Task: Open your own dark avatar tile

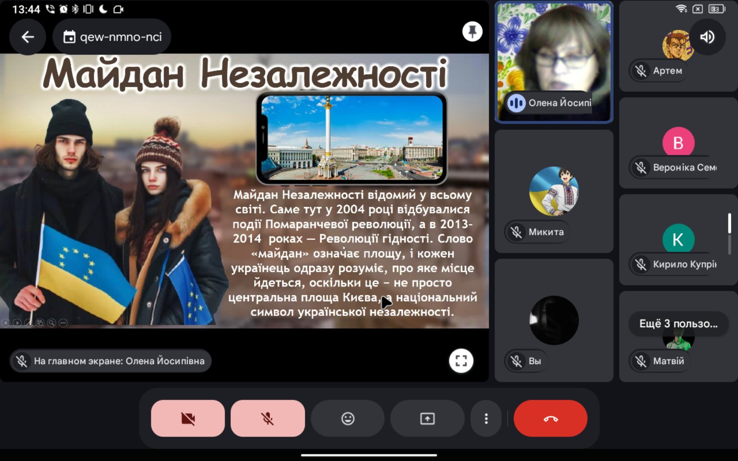Action: (554, 320)
